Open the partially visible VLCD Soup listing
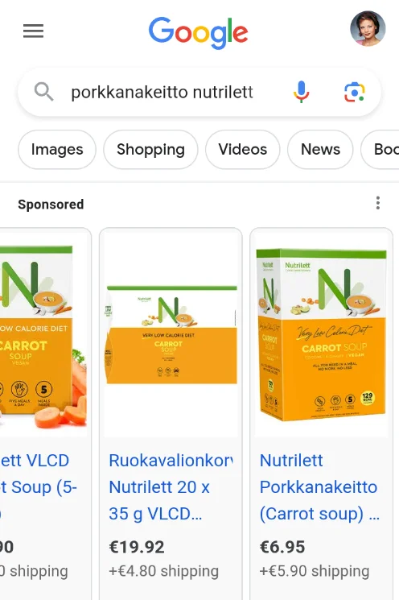399x600 pixels. coord(39,487)
